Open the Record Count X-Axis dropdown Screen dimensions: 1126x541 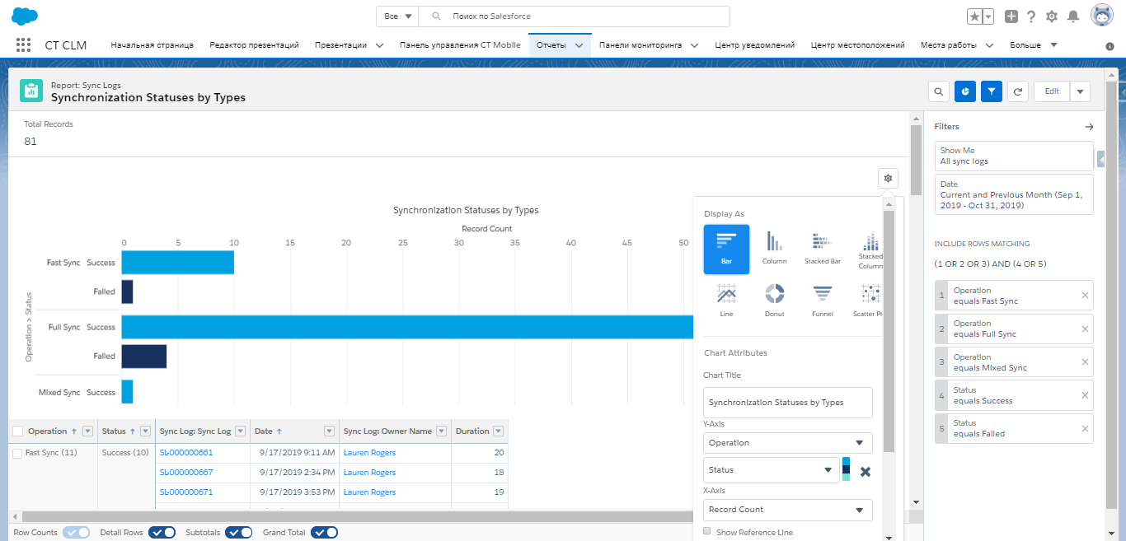[x=788, y=510]
